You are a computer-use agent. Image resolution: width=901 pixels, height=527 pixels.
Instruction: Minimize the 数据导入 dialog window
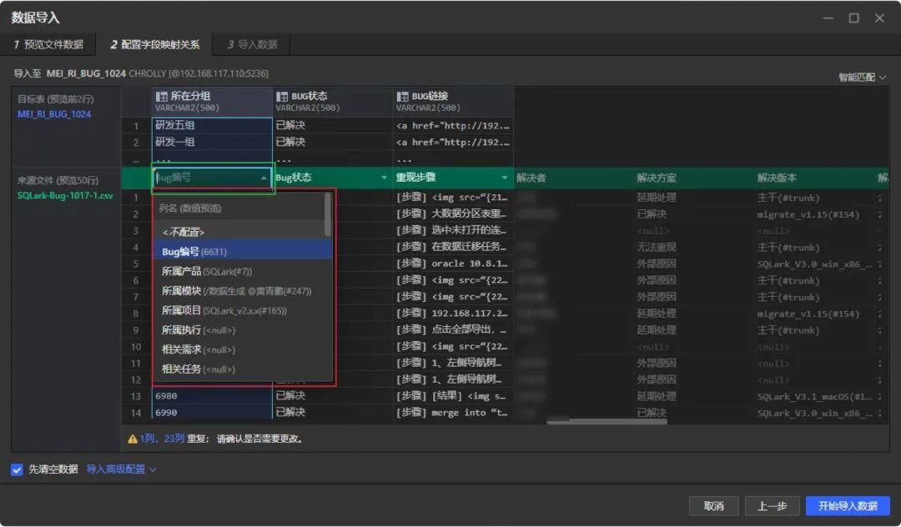coord(828,18)
